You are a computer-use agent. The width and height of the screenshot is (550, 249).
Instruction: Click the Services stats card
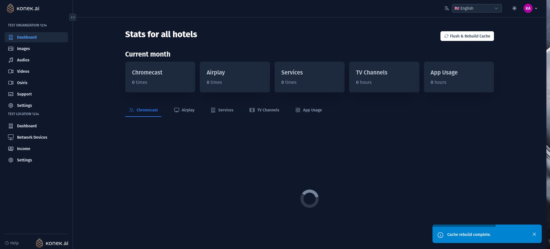point(310,77)
